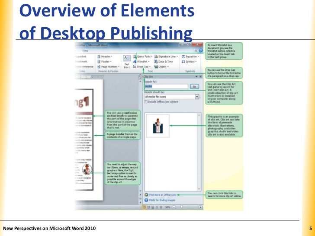Viewport: 315px width, 236px height.
Task: Insert Date & Time
Action: point(164,62)
